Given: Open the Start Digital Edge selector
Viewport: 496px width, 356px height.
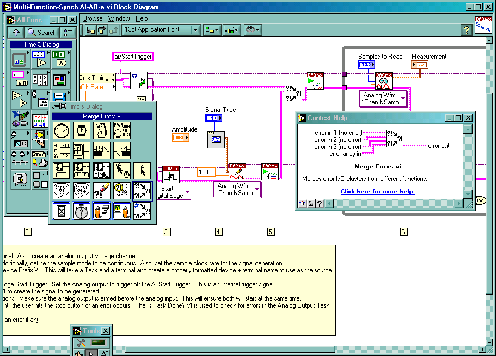Looking at the screenshot, I should 174,192.
